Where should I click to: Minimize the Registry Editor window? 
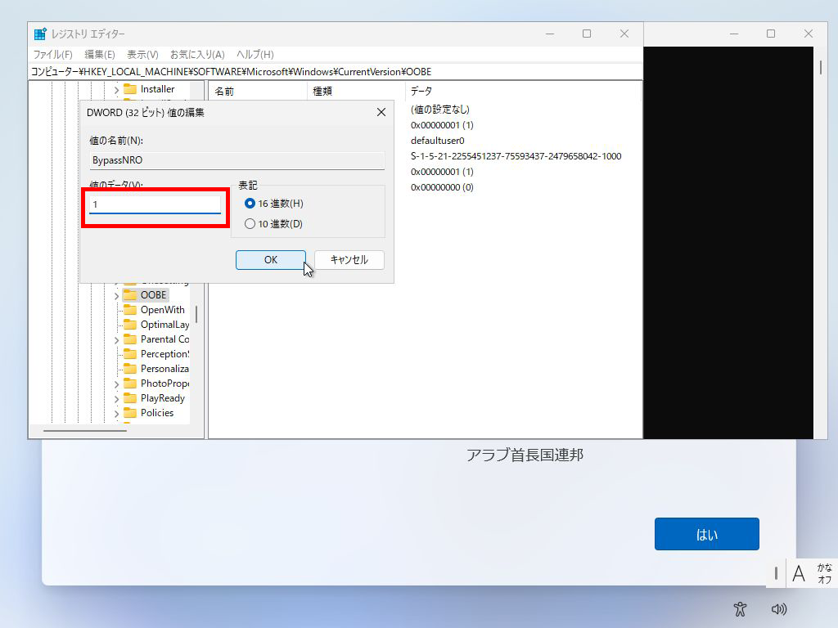click(x=549, y=34)
